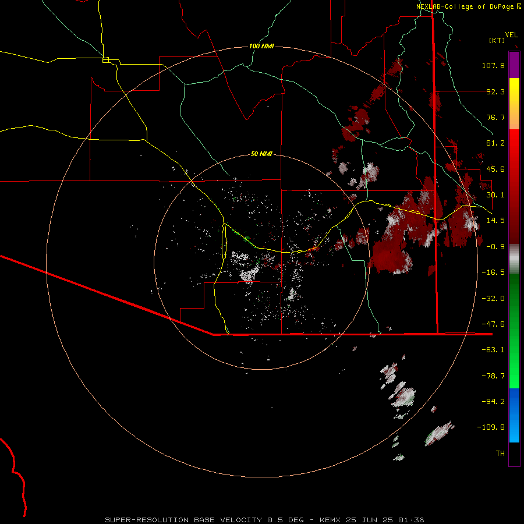Screen dimensions: 524x524
Task: Click the -47.6 velocity scale value
Action: (x=493, y=324)
